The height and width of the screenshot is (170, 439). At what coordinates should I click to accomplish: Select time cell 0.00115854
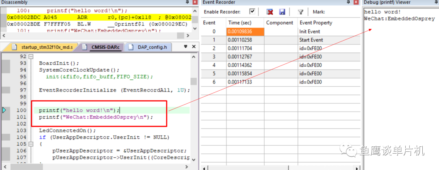point(245,73)
